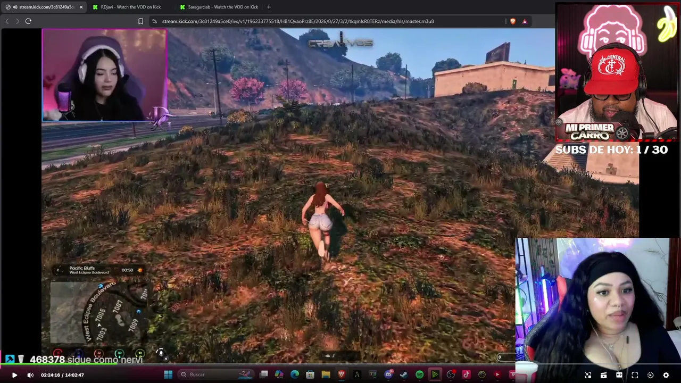The image size is (681, 383).
Task: Open Spotify from the taskbar
Action: pos(419,374)
